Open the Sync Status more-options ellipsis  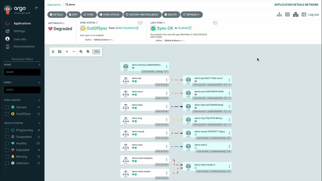pyautogui.click(x=140, y=23)
